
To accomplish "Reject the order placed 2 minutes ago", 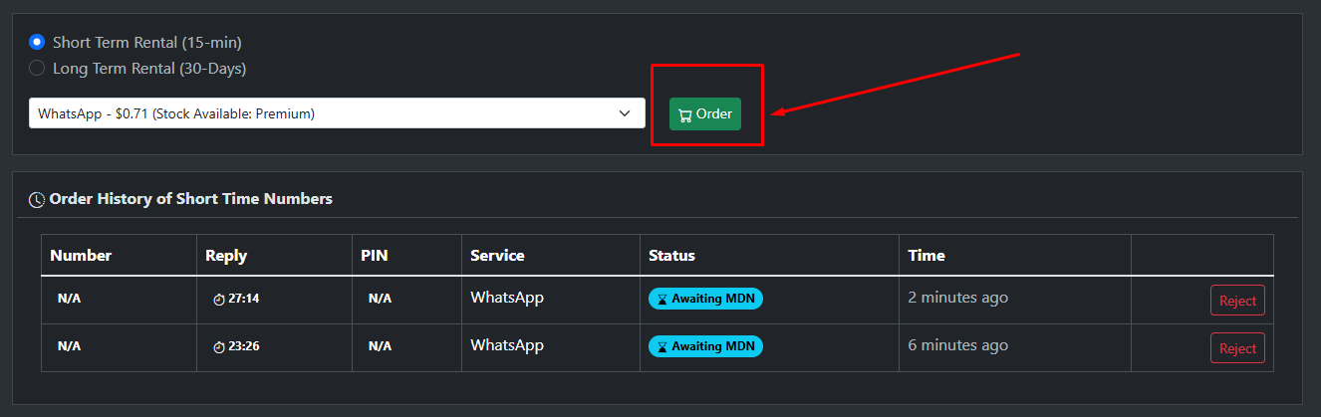I will click(x=1237, y=301).
